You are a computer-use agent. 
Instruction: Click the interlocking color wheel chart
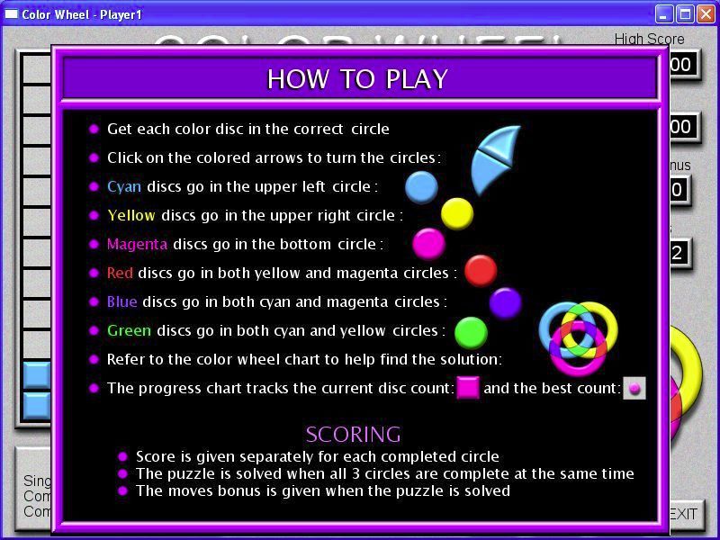click(578, 339)
